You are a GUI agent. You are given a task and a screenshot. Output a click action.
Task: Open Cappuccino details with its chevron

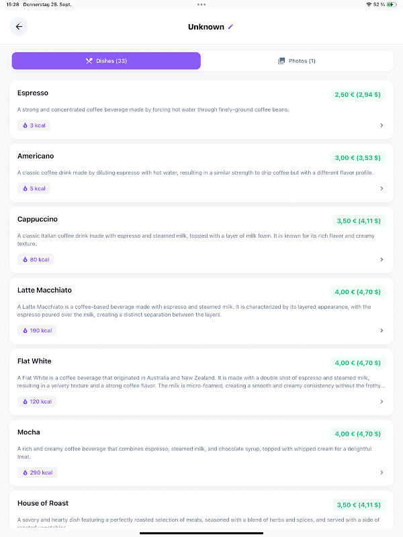[382, 260]
